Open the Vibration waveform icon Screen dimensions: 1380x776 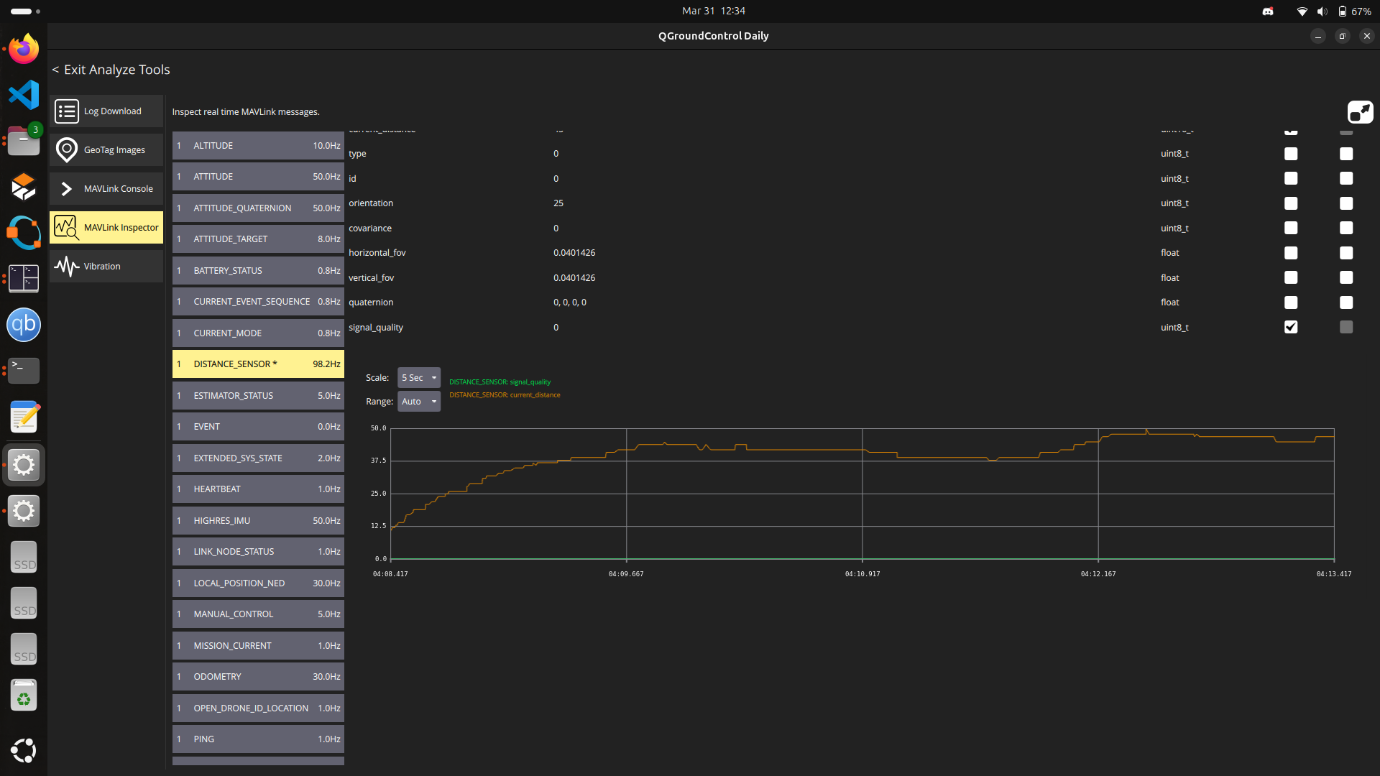tap(67, 267)
